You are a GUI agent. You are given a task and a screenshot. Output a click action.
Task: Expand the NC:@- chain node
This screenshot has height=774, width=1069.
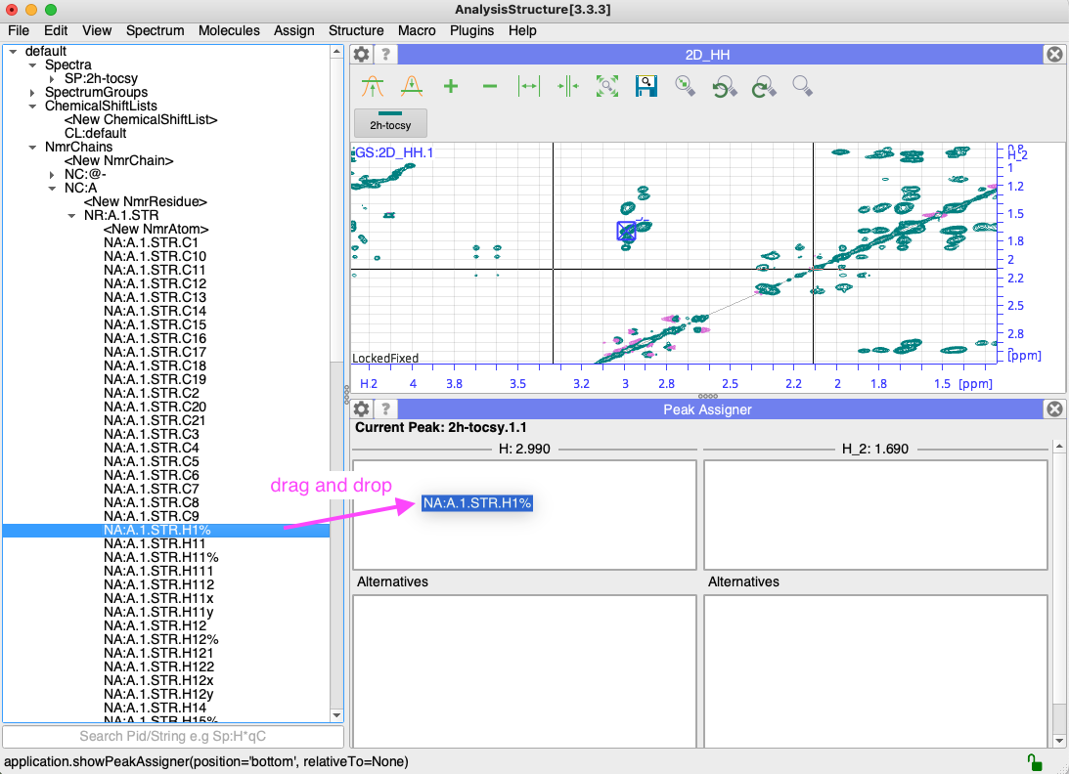(52, 174)
